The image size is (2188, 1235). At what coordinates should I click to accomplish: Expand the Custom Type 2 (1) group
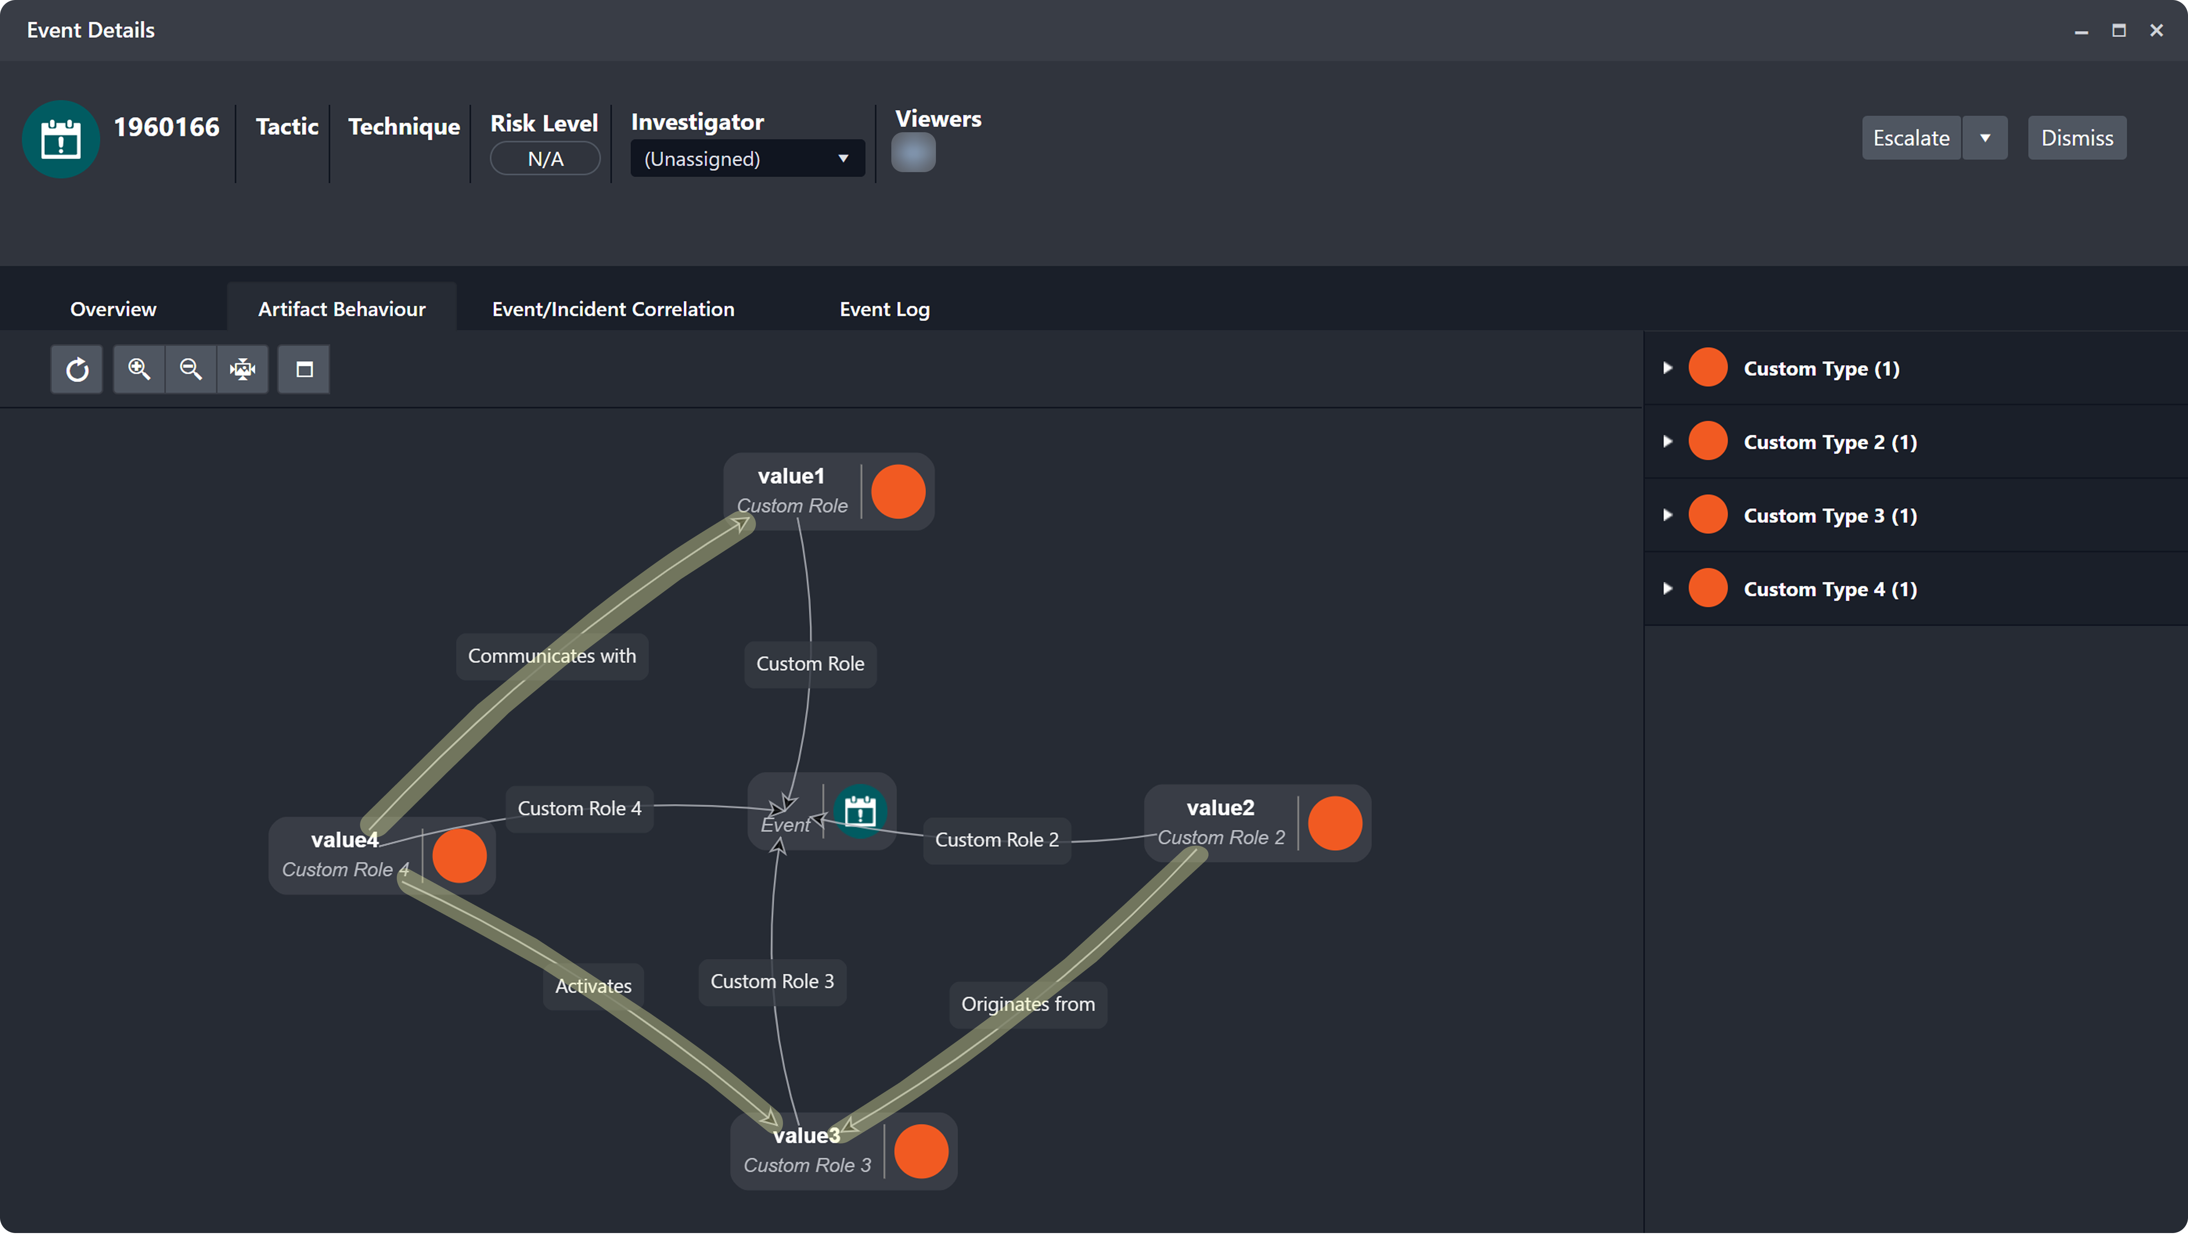click(1667, 442)
